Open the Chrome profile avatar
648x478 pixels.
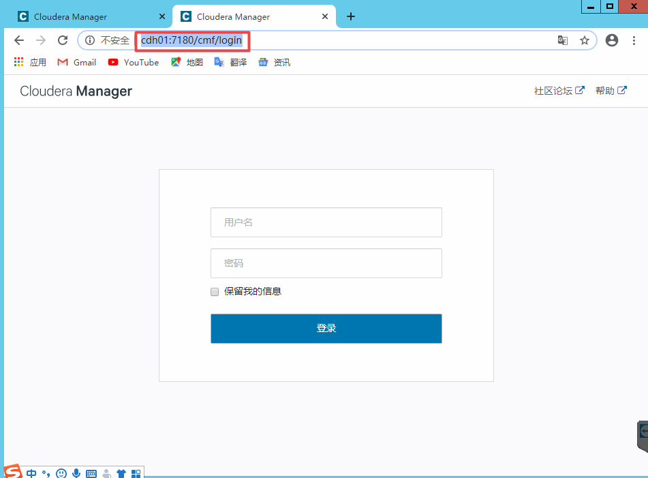pos(612,40)
